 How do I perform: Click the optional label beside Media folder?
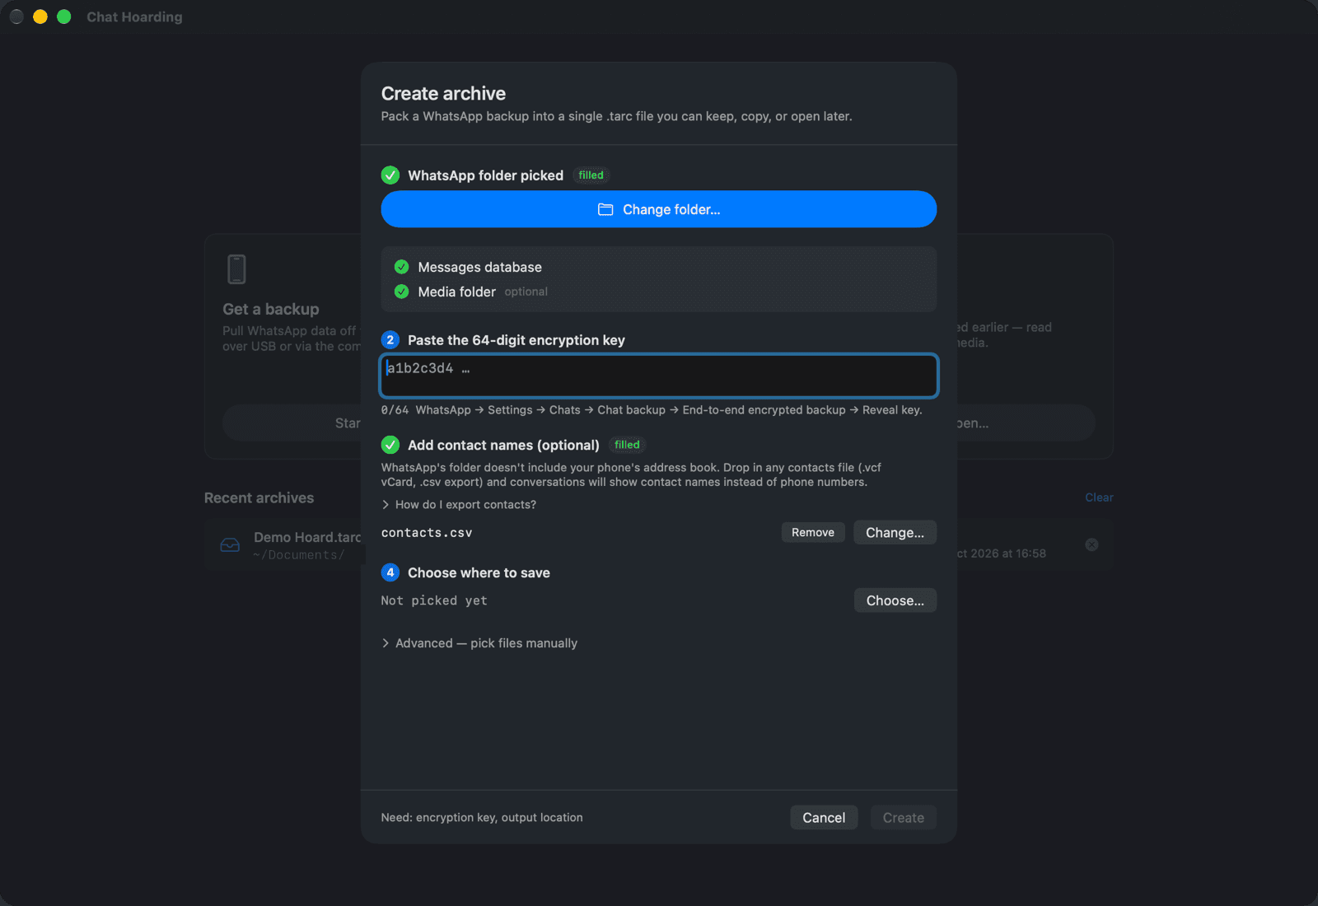tap(526, 292)
